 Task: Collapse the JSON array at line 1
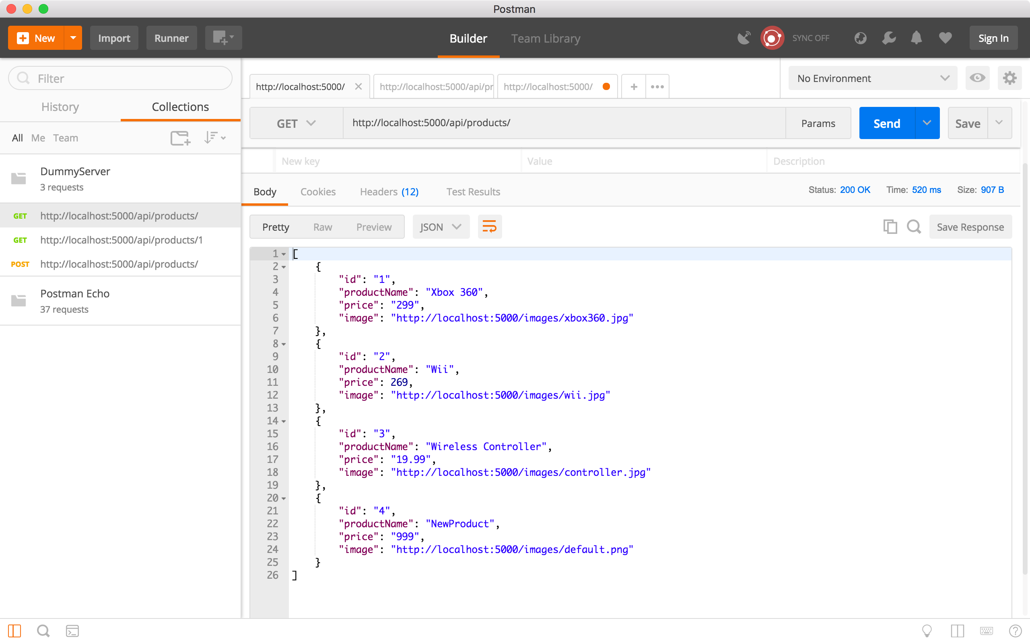[x=284, y=254]
